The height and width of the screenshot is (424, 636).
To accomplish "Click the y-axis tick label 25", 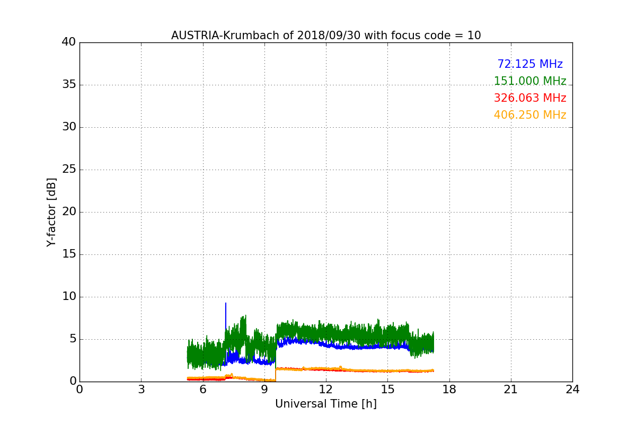I will (x=69, y=170).
